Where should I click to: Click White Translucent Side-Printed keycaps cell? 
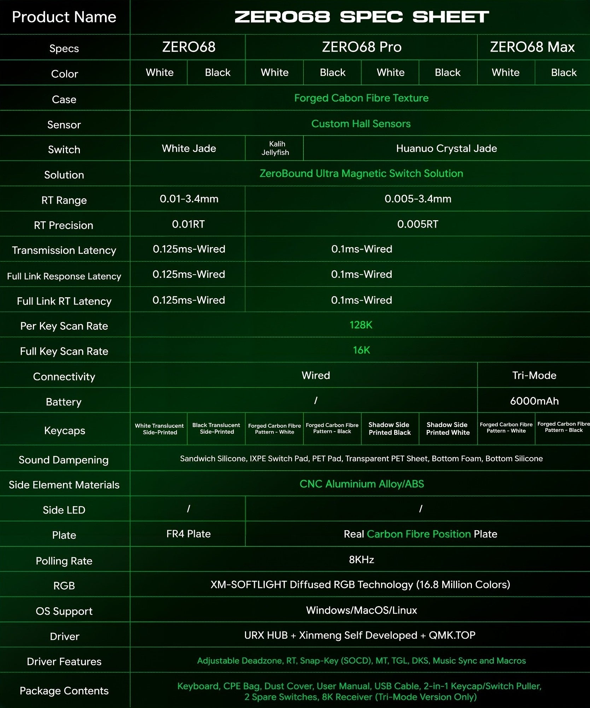click(x=159, y=429)
